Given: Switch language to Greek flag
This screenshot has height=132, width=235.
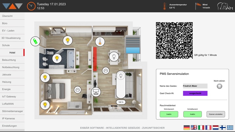Looking at the screenshot, I should click(x=230, y=128).
